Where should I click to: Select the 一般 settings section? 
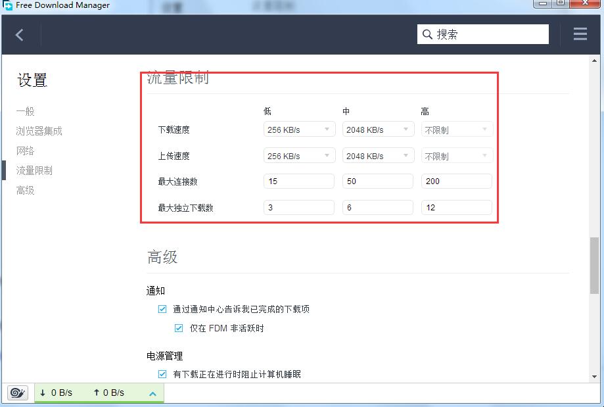25,111
